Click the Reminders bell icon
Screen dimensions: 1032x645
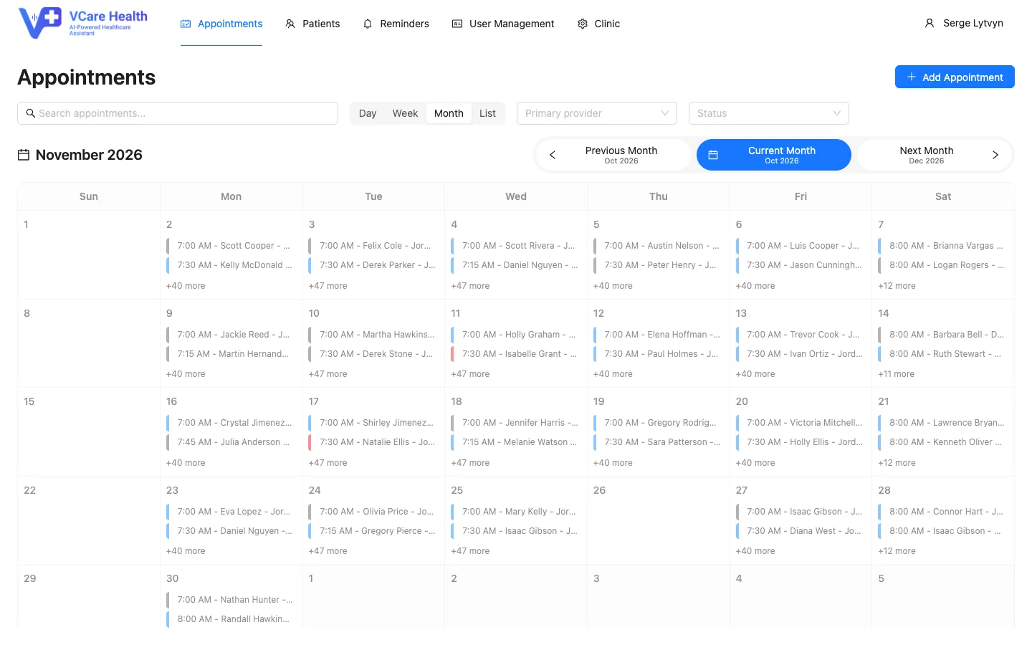click(x=368, y=24)
